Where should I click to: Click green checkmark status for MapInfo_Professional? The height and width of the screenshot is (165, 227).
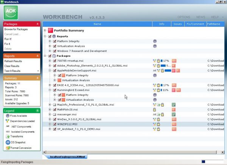click(174, 105)
